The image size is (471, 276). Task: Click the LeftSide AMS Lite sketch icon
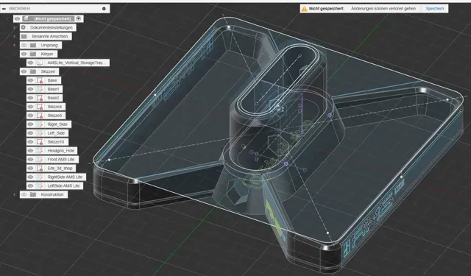click(40, 185)
